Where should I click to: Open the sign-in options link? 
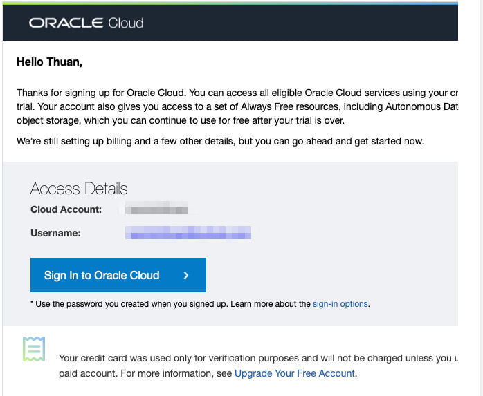click(x=340, y=303)
